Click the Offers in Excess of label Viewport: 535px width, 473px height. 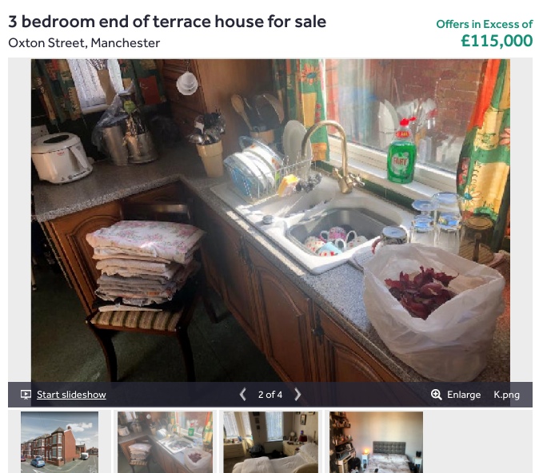pyautogui.click(x=484, y=24)
